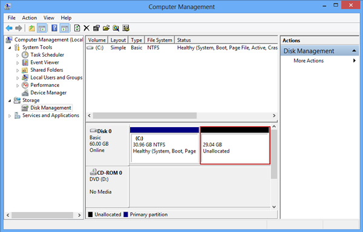Click the Delete X toolbar icon
The height and width of the screenshot is (232, 363).
pyautogui.click(x=87, y=28)
